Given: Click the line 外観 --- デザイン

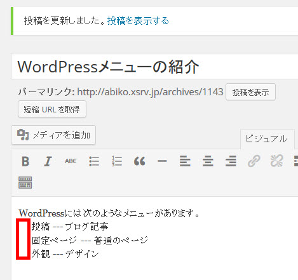Looking at the screenshot, I should point(65,253).
